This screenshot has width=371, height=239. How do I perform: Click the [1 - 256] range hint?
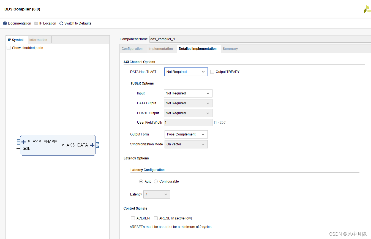220,123
